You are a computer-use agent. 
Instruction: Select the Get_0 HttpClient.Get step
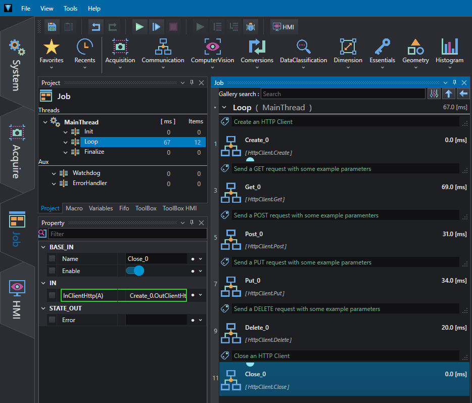click(x=344, y=193)
